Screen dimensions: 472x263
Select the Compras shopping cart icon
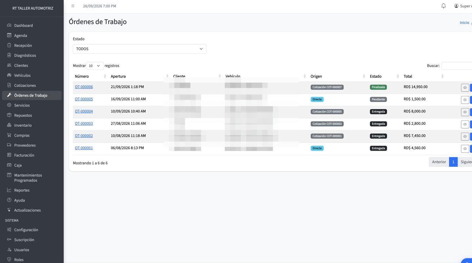tap(9, 135)
